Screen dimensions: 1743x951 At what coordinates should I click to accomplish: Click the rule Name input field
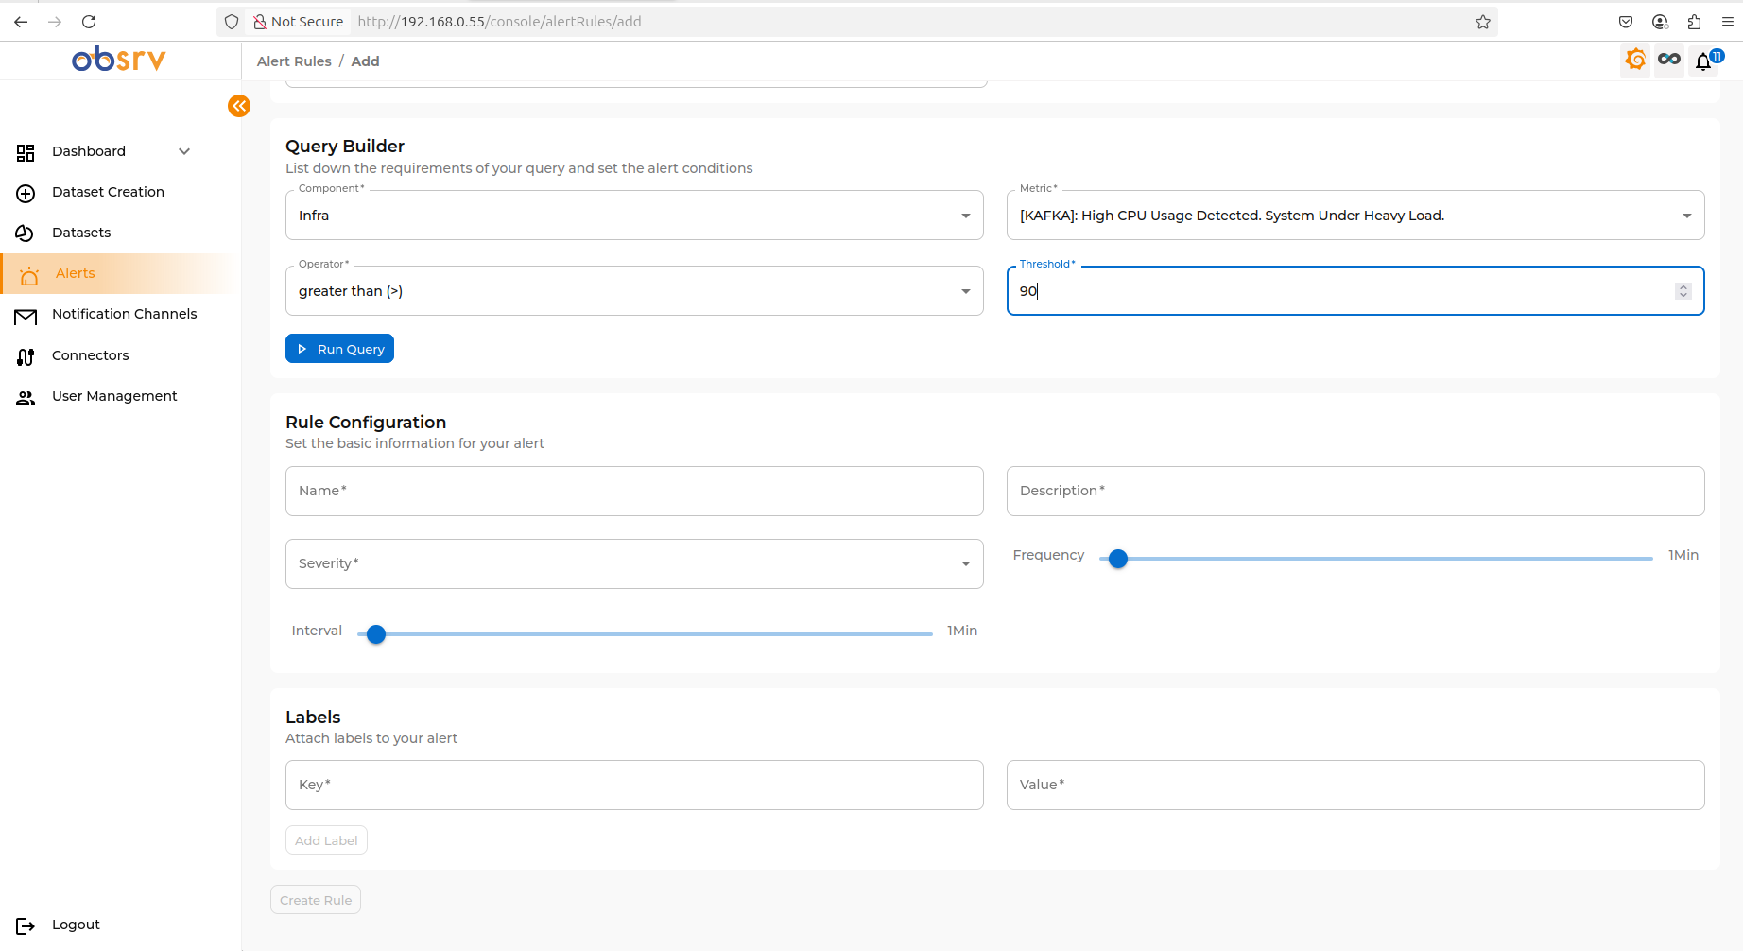pos(634,491)
